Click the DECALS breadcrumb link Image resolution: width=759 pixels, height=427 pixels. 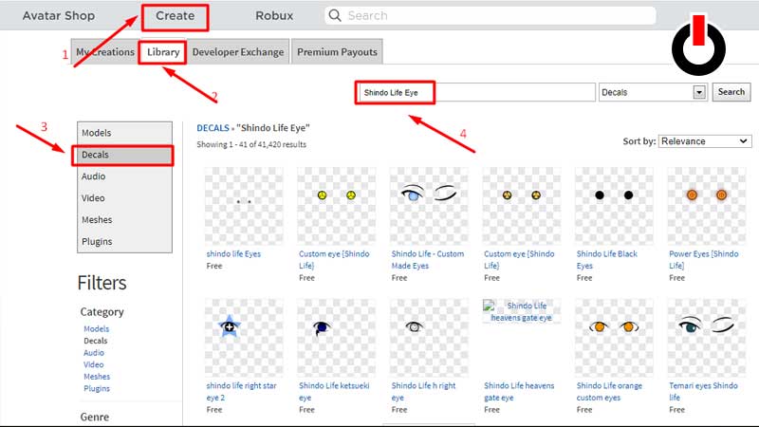tap(213, 128)
